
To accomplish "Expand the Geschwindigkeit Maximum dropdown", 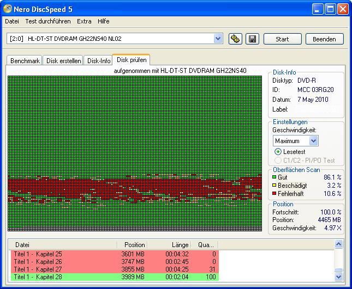I will coord(313,141).
